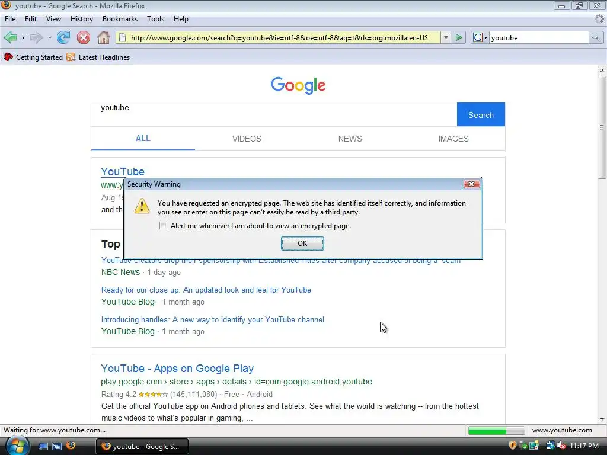
Task: Click the scrollbar up arrow
Action: pos(602,71)
